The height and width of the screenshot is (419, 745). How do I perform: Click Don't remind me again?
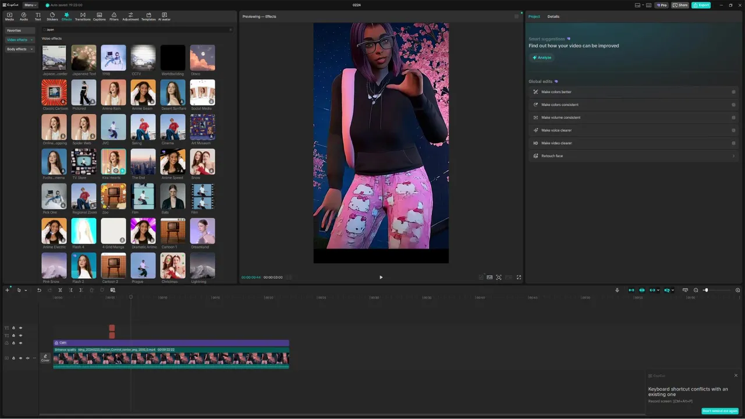[720, 411]
